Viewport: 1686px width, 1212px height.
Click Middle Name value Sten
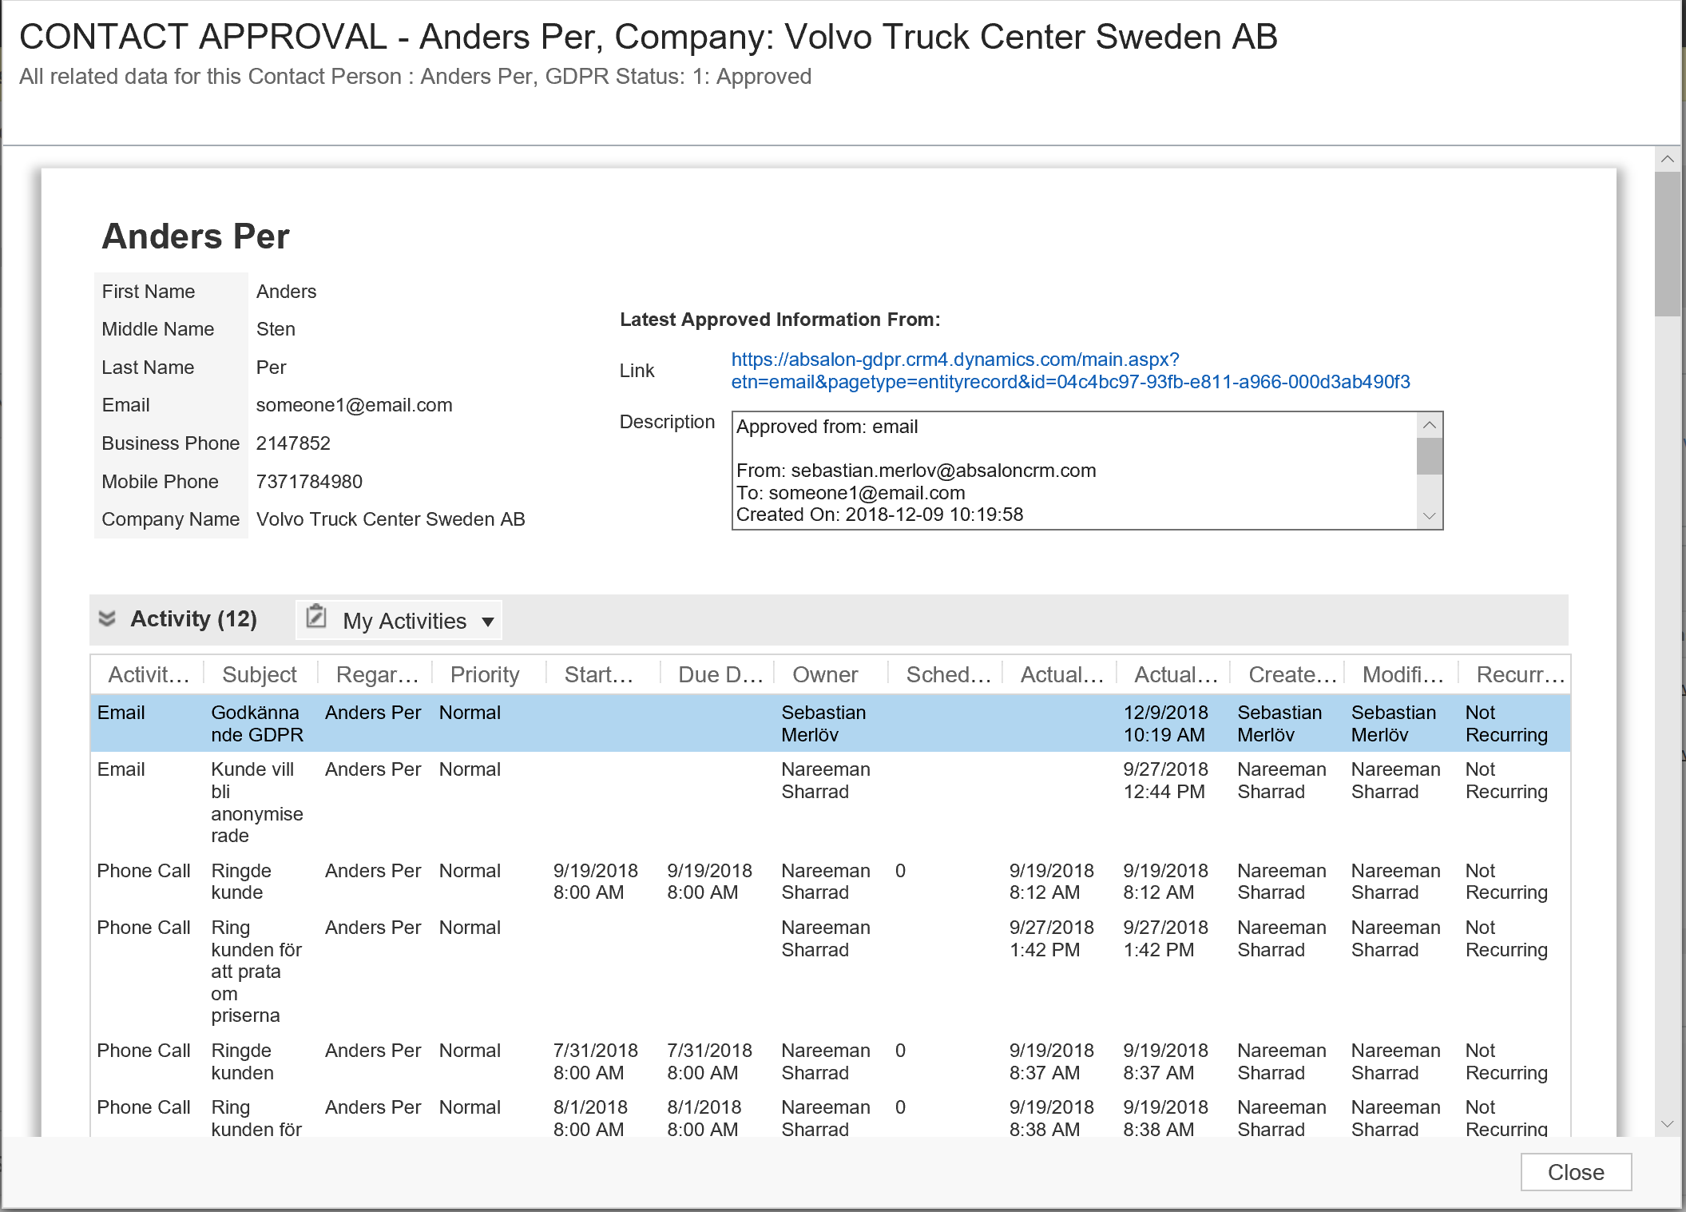coord(276,329)
